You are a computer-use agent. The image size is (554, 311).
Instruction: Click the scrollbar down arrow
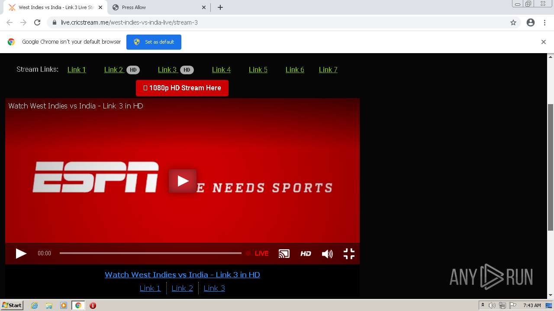coord(551,295)
